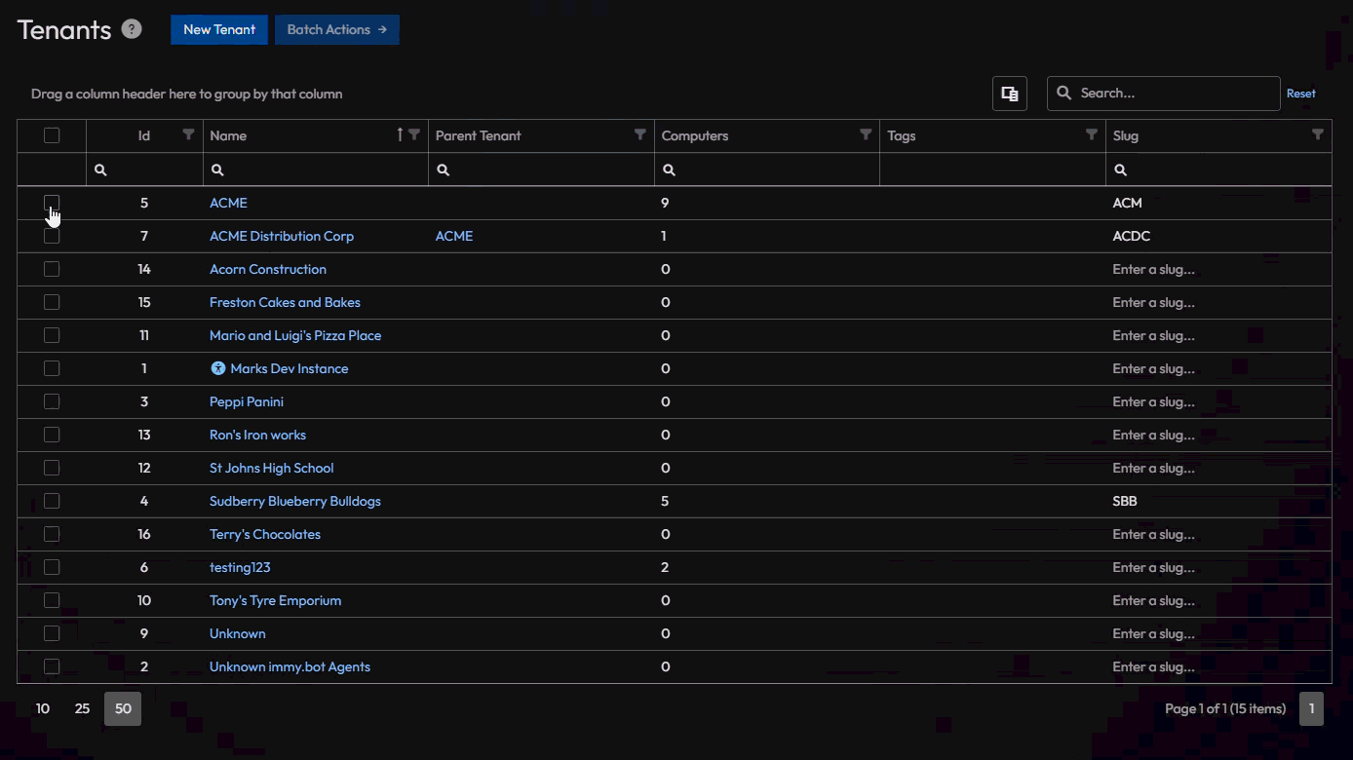The width and height of the screenshot is (1353, 760).
Task: Click the New Tenant button
Action: (x=219, y=29)
